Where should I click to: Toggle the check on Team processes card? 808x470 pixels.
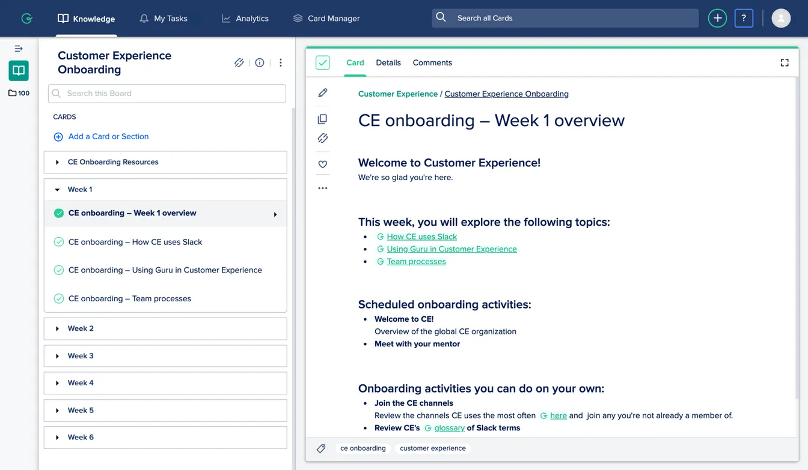click(x=58, y=298)
